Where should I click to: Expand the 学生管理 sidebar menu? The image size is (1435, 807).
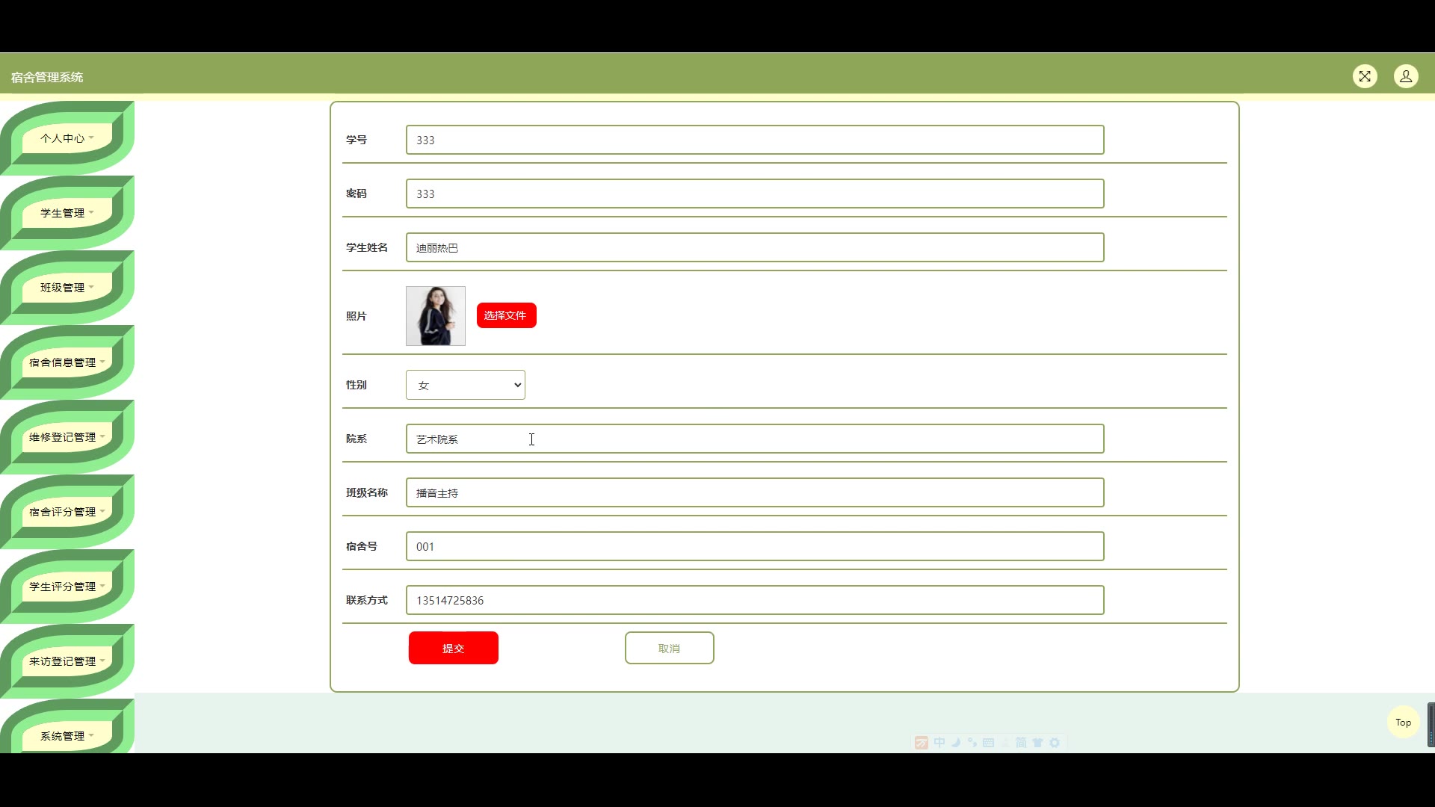pos(67,213)
